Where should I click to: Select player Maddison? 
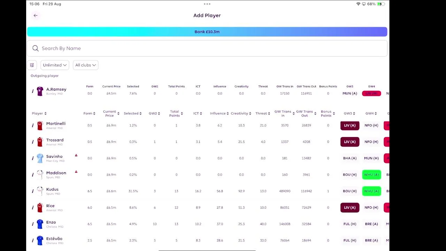[56, 173]
